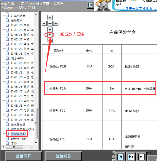Select the 保险丝分配 tree item
This screenshot has width=157, height=161.
point(18,134)
